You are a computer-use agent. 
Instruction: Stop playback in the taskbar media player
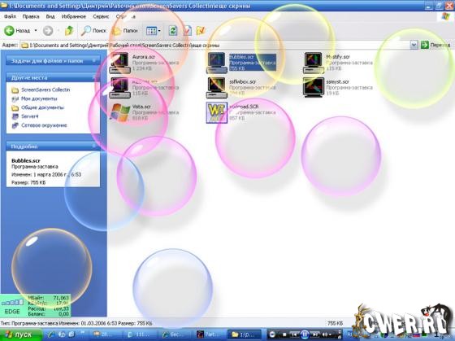(x=284, y=334)
